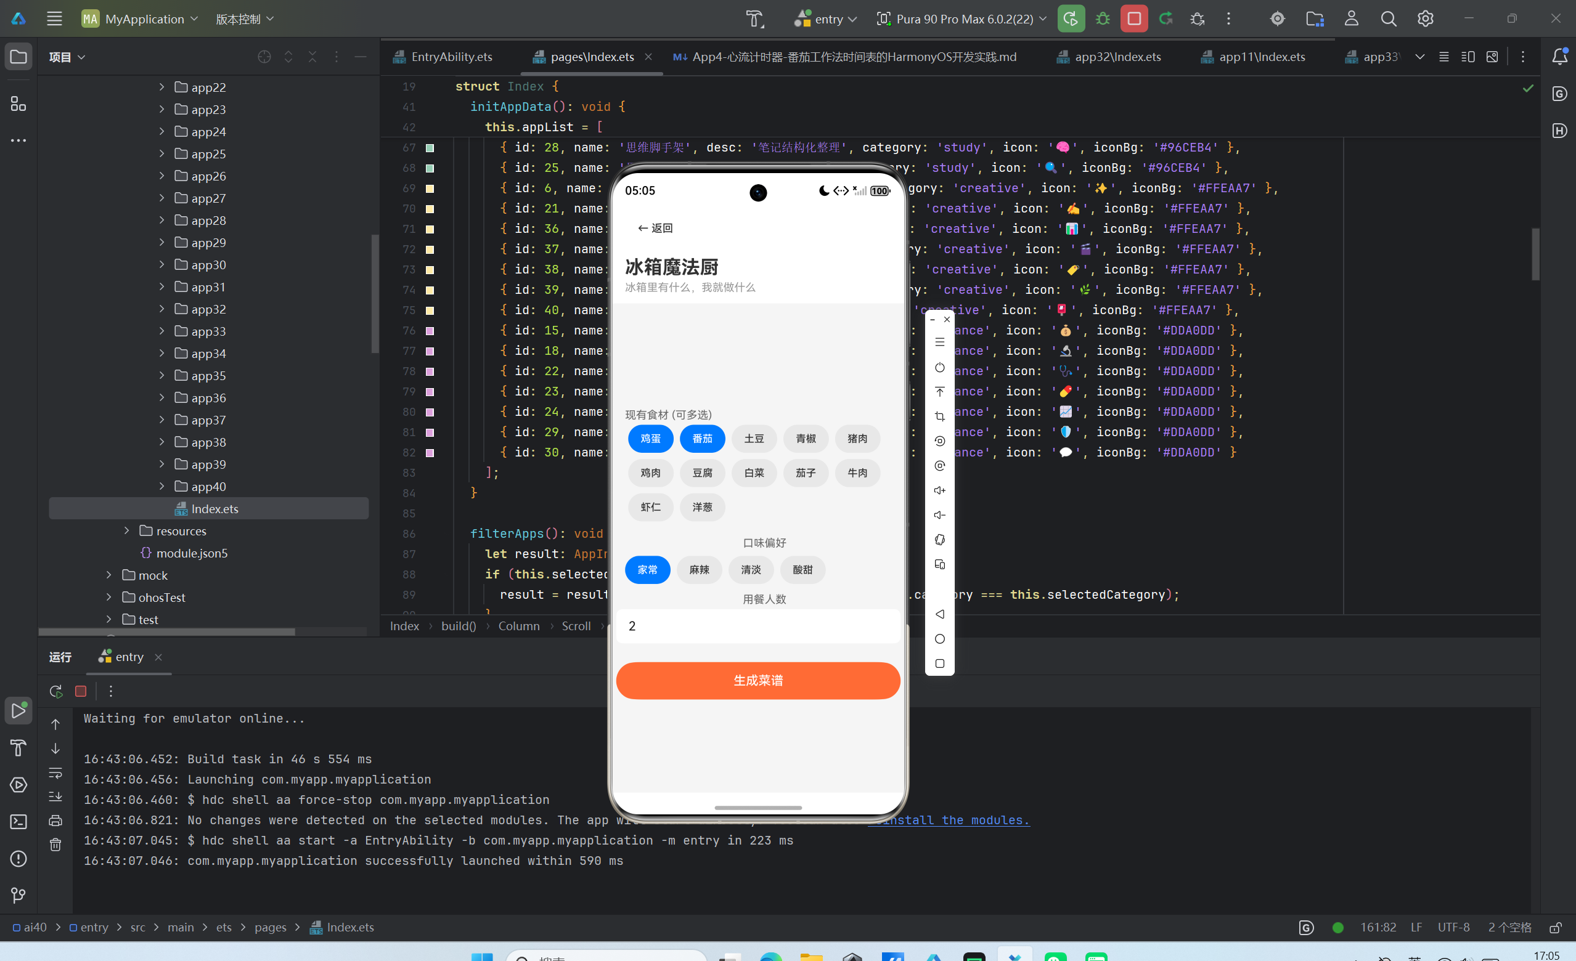The width and height of the screenshot is (1576, 961).
Task: Toggle the 牛肉 ingredient chip
Action: pyautogui.click(x=858, y=473)
